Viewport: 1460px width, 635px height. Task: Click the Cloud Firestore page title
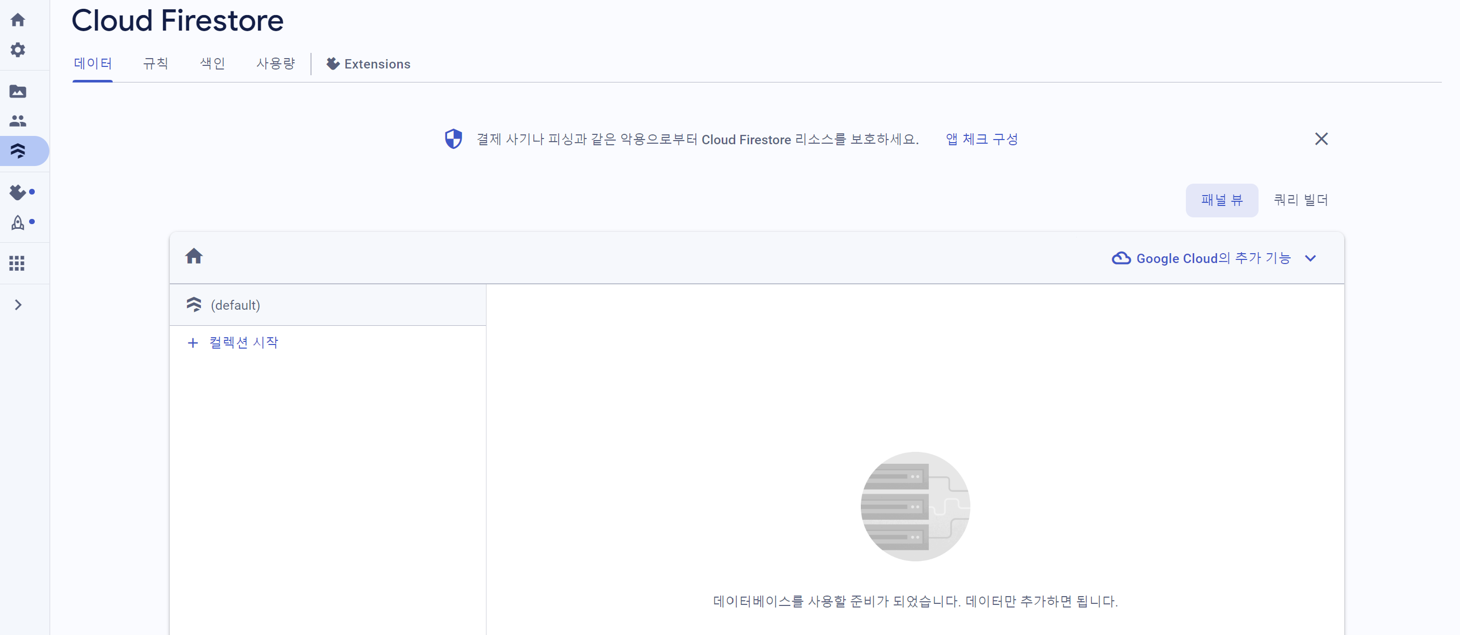click(x=178, y=20)
